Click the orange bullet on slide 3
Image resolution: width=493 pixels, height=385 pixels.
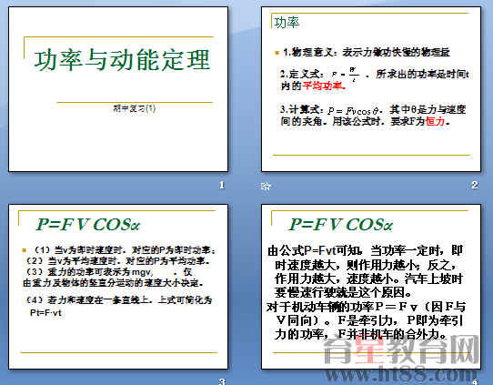coord(25,250)
